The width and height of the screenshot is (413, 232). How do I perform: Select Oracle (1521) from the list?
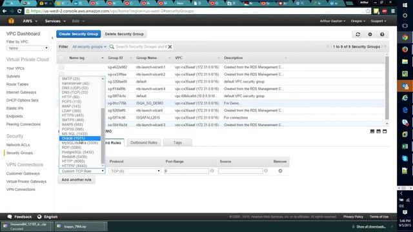pos(80,139)
